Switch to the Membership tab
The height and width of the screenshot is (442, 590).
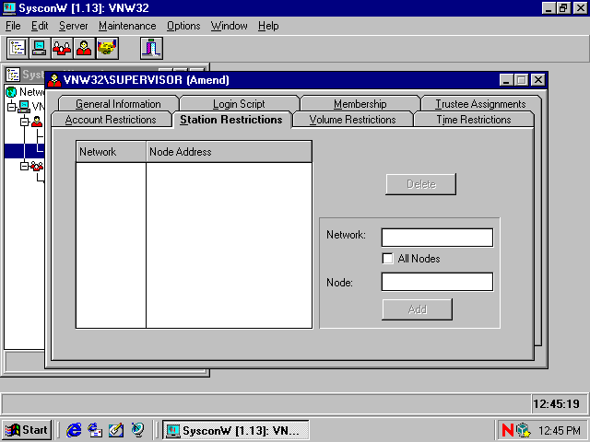pyautogui.click(x=360, y=104)
